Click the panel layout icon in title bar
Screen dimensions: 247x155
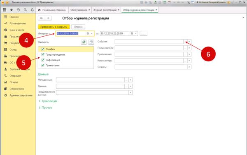point(193,2)
